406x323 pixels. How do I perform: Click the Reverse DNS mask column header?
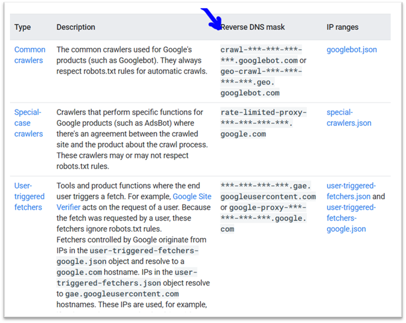[253, 27]
